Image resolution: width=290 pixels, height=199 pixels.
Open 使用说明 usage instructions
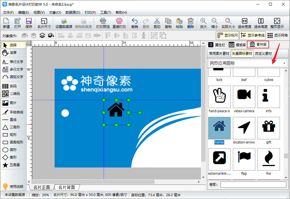click(13, 187)
